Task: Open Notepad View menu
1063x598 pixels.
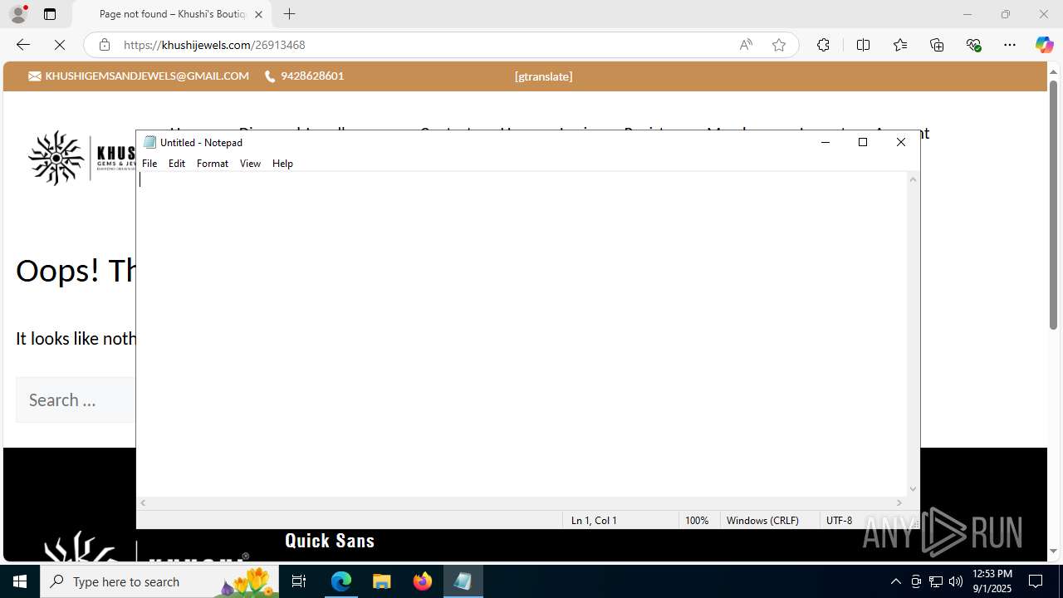Action: tap(250, 164)
